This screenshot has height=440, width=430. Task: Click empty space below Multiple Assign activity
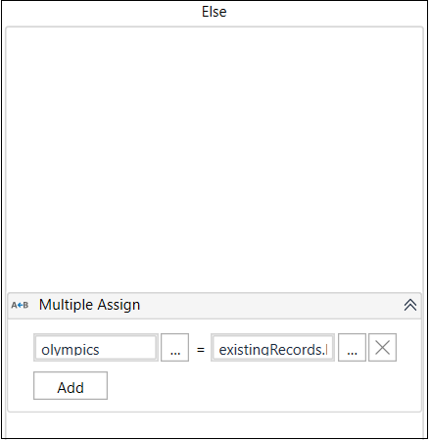tap(215, 424)
